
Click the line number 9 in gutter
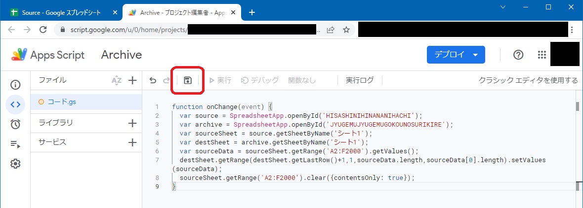coord(157,186)
